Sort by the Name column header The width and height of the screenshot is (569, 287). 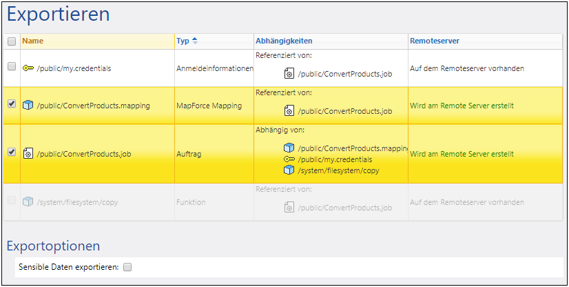pyautogui.click(x=32, y=41)
